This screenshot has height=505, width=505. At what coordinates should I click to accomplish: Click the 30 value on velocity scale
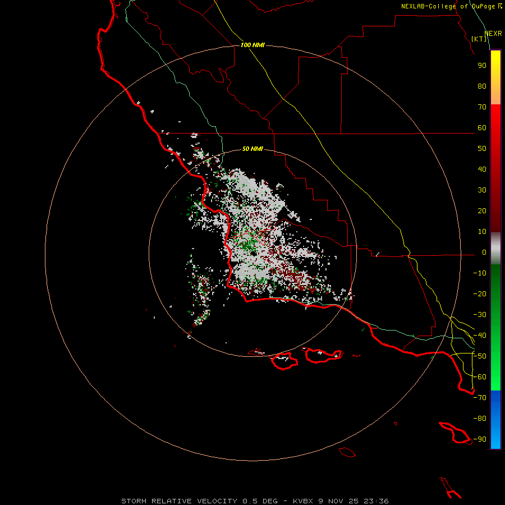pyautogui.click(x=482, y=190)
